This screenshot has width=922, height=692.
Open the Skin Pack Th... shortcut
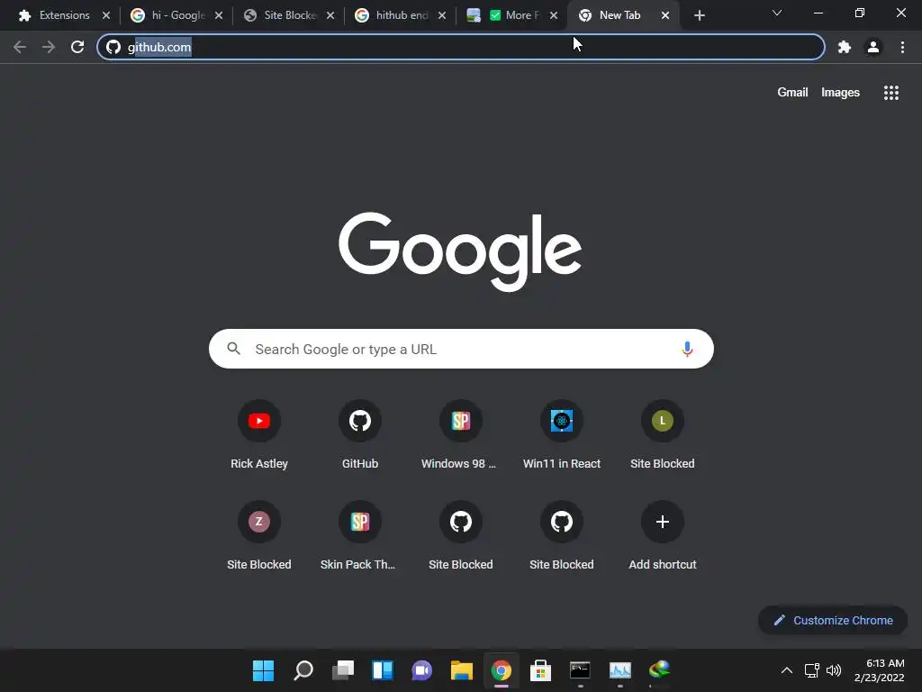360,535
